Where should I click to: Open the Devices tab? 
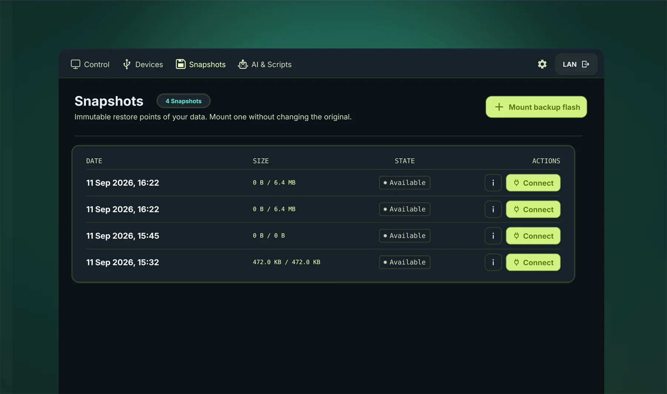coord(143,64)
